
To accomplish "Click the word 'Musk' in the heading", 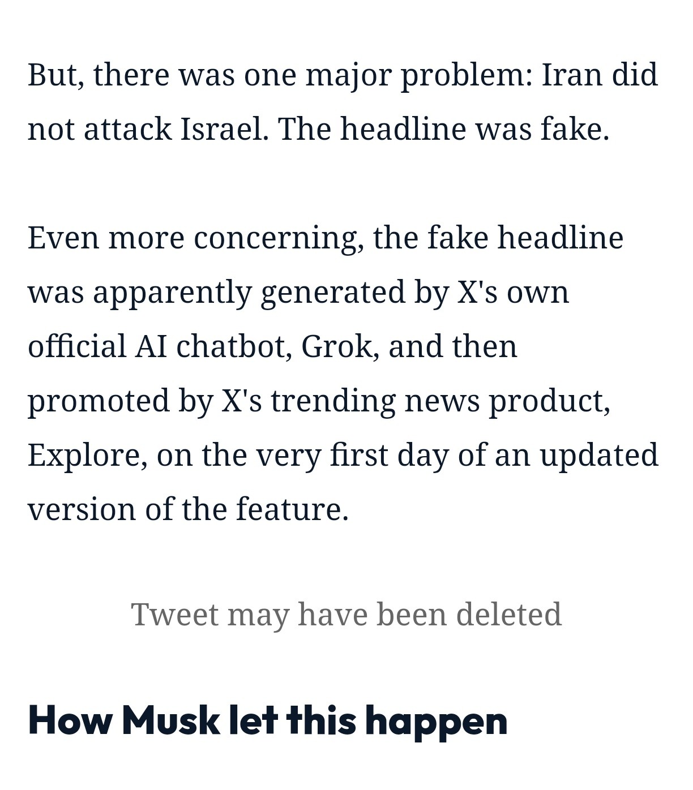I will tap(170, 720).
